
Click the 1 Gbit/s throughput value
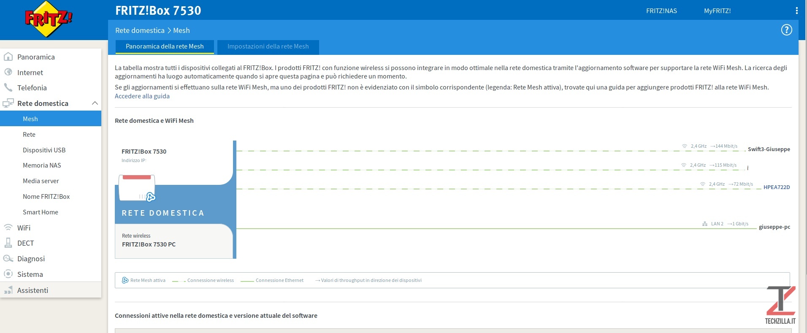738,224
